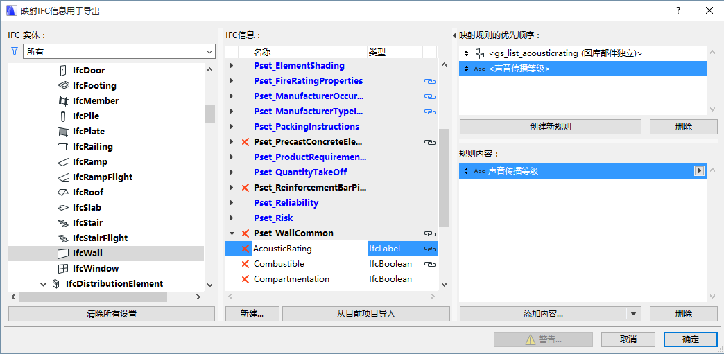Click the IfcRampFlight icon

tap(62, 177)
